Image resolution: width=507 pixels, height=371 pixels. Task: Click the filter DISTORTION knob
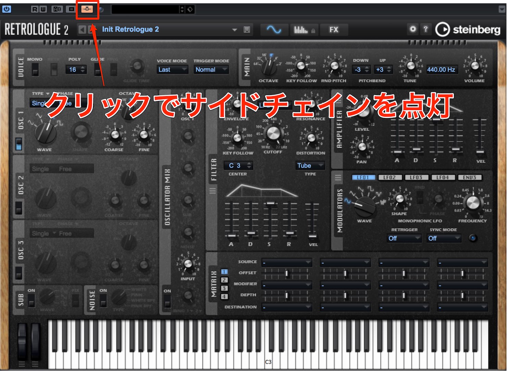click(x=311, y=138)
